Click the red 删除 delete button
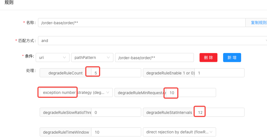The image size is (267, 139). (x=208, y=58)
